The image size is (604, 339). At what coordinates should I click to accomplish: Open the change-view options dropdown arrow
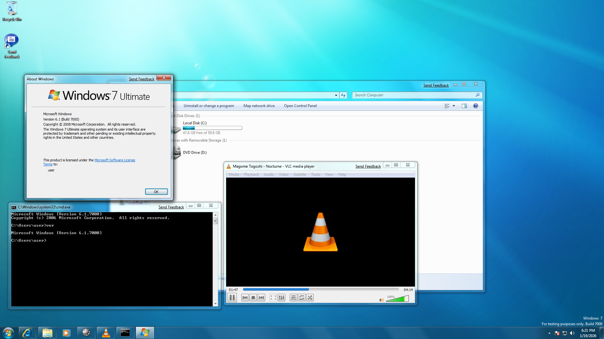pos(454,106)
